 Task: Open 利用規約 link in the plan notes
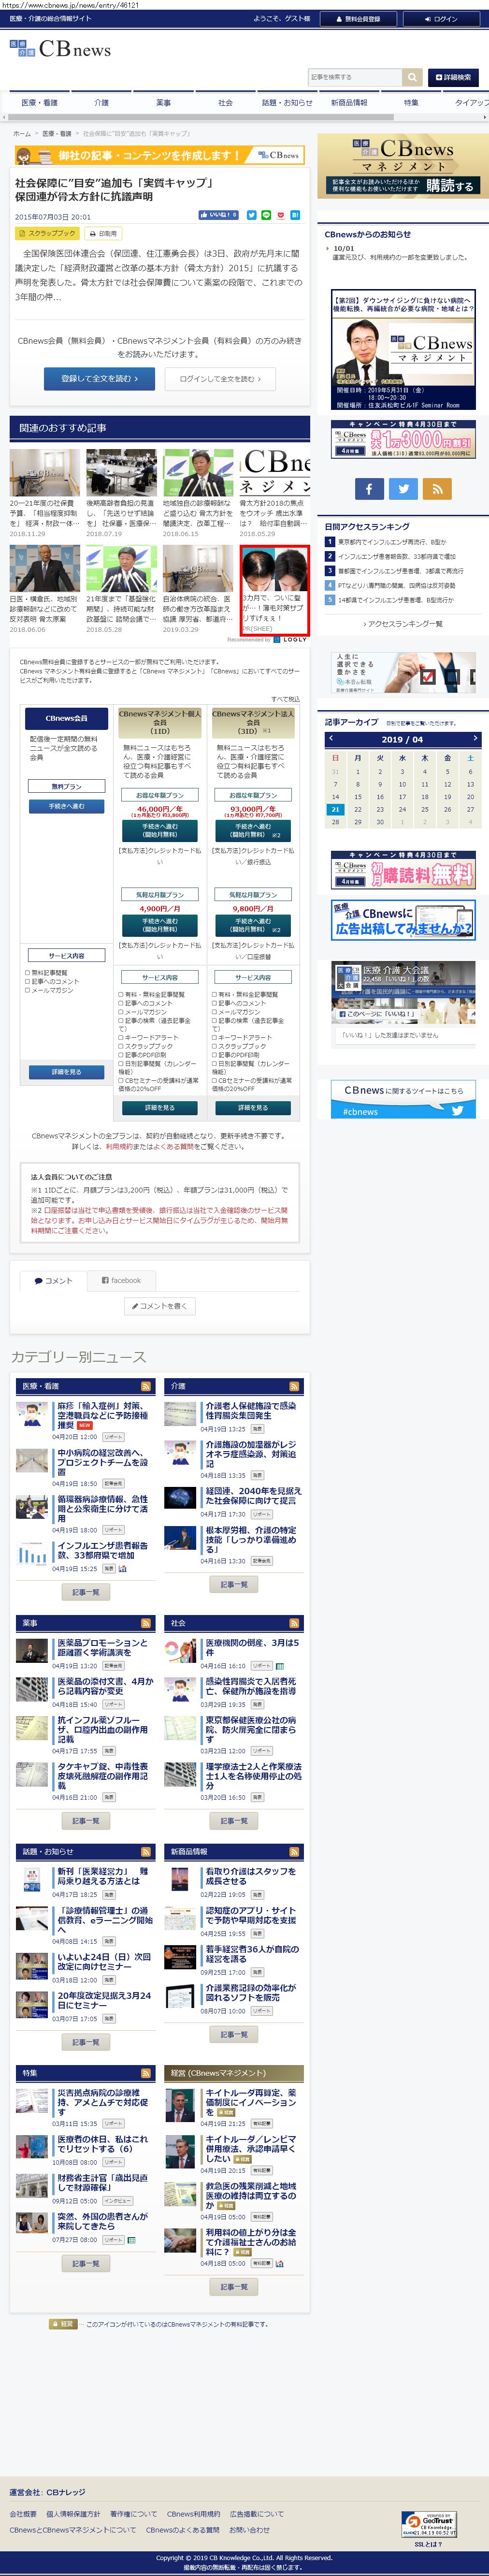coord(118,1146)
